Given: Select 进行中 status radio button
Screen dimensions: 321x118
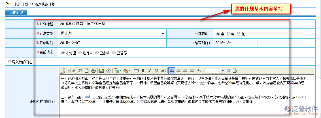Looking at the screenshot, I should pyautogui.click(x=80, y=53).
